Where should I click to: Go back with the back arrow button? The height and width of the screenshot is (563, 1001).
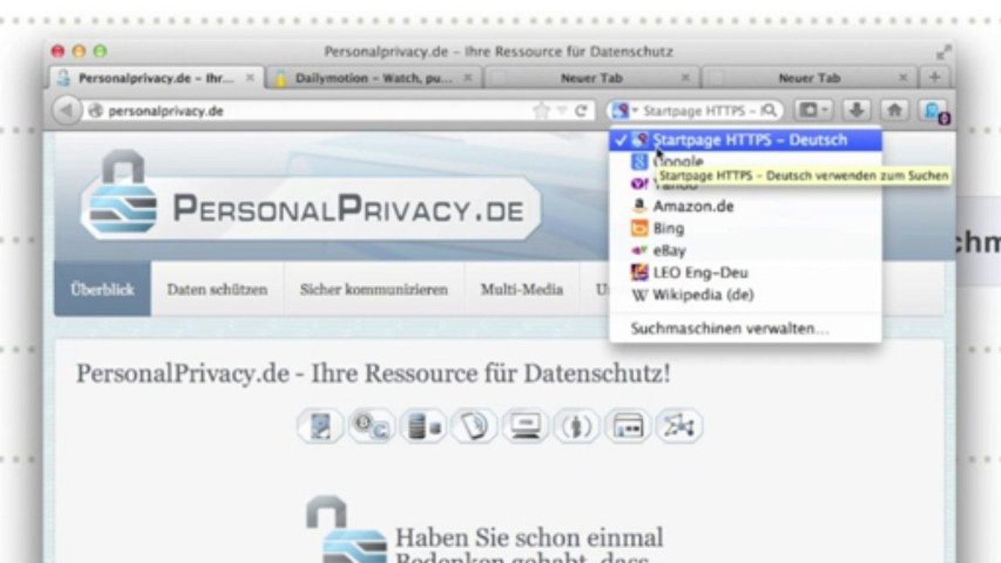(67, 110)
